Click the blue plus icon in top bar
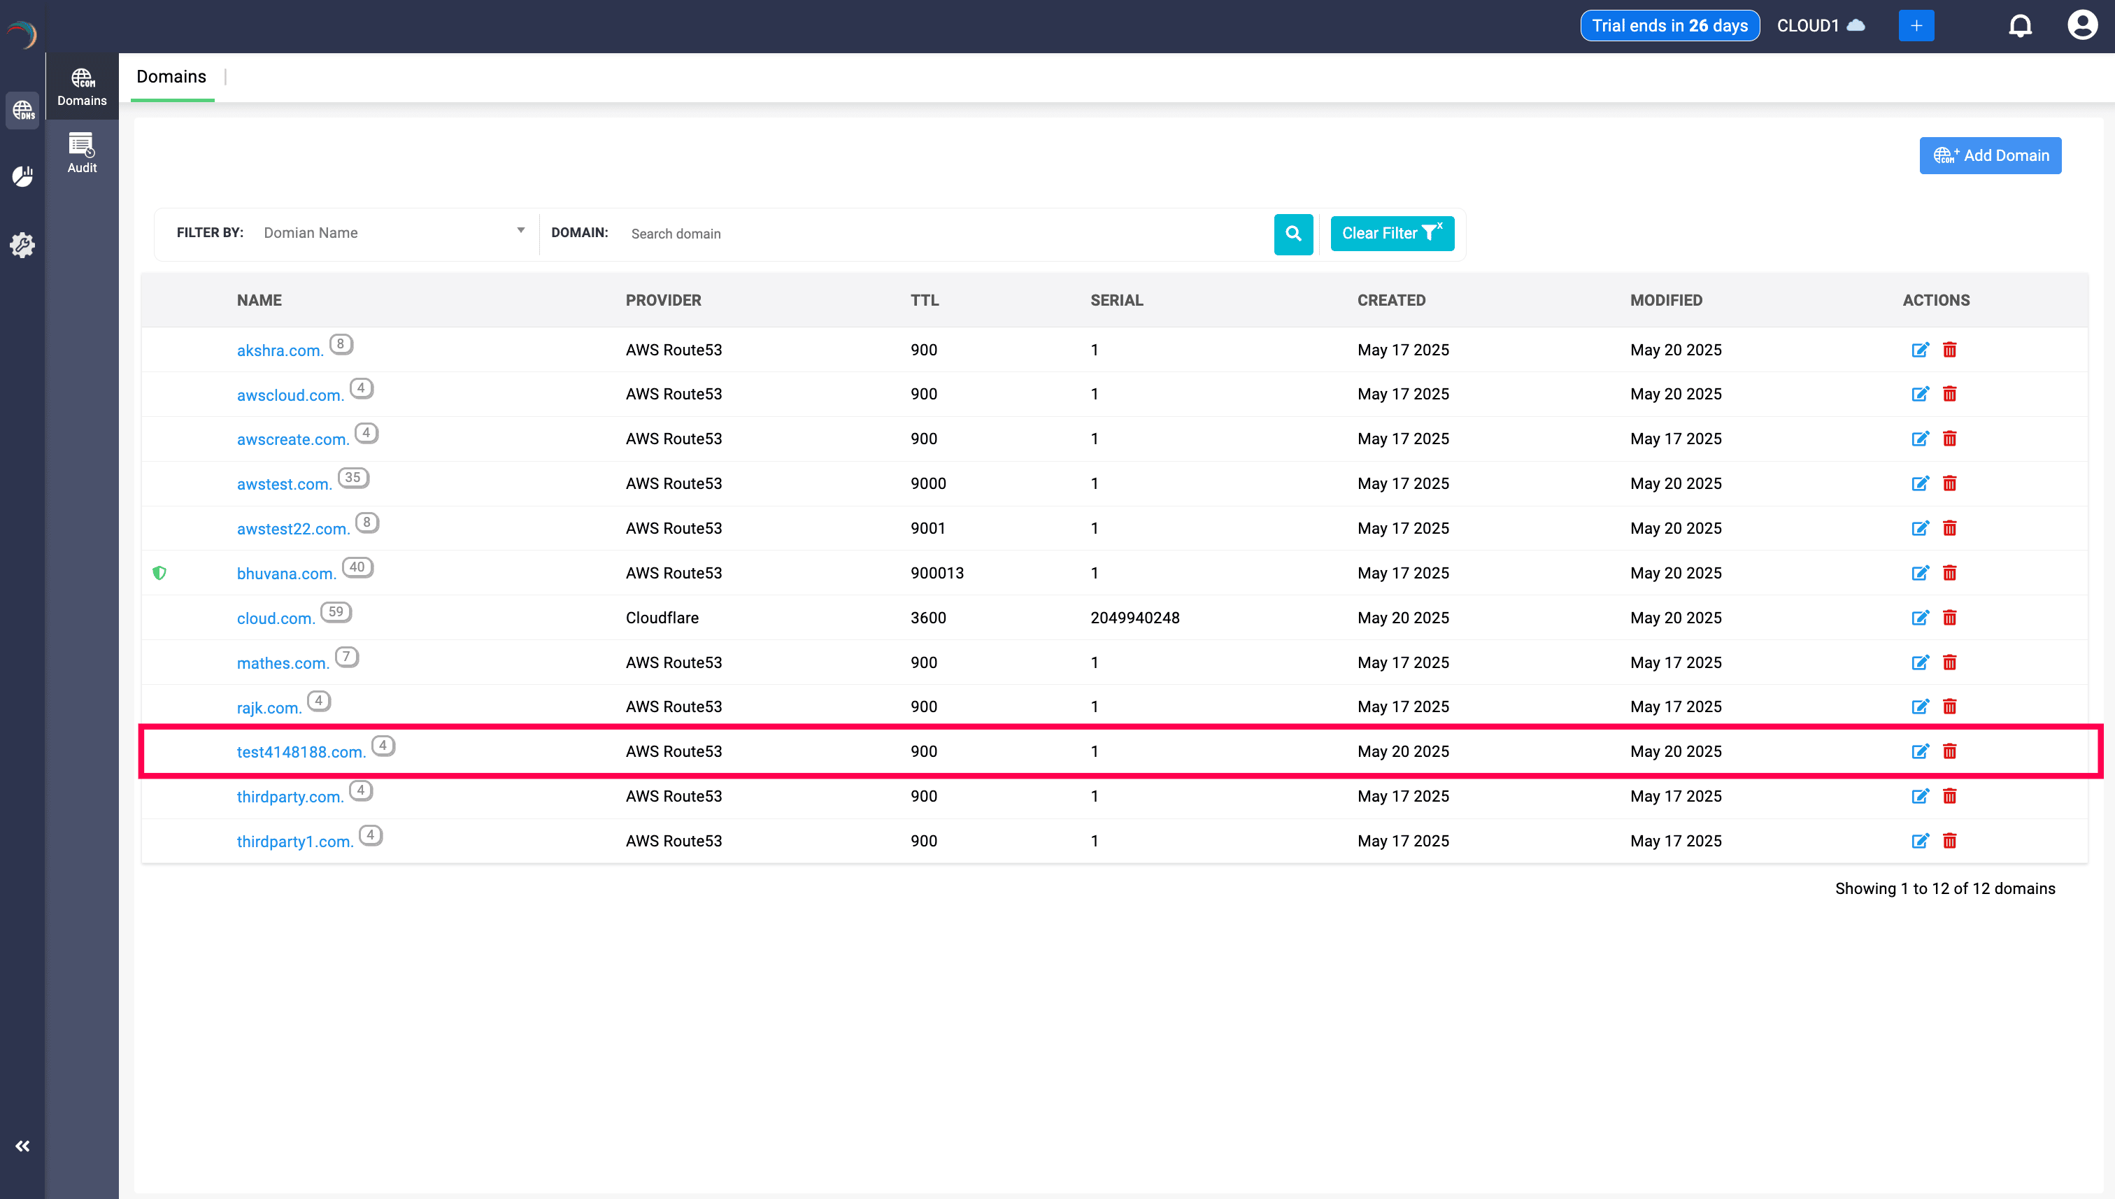 coord(1916,24)
